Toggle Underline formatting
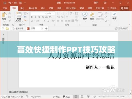The width and height of the screenshot is (132, 99). pos(39,17)
